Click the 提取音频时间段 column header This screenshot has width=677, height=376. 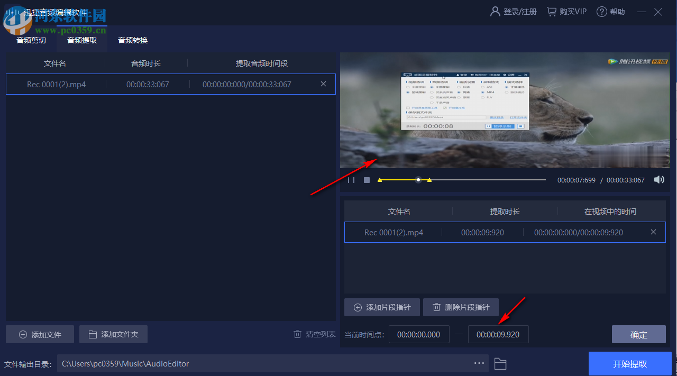click(262, 63)
